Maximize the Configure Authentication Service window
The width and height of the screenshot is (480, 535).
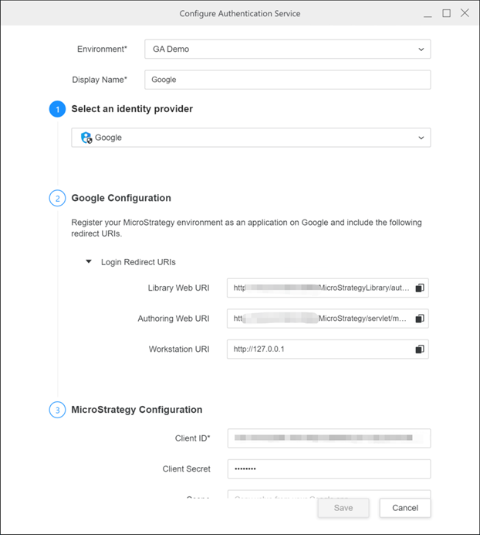click(446, 13)
